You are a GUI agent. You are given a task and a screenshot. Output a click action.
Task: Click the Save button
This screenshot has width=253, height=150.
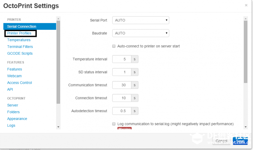[x=240, y=141]
